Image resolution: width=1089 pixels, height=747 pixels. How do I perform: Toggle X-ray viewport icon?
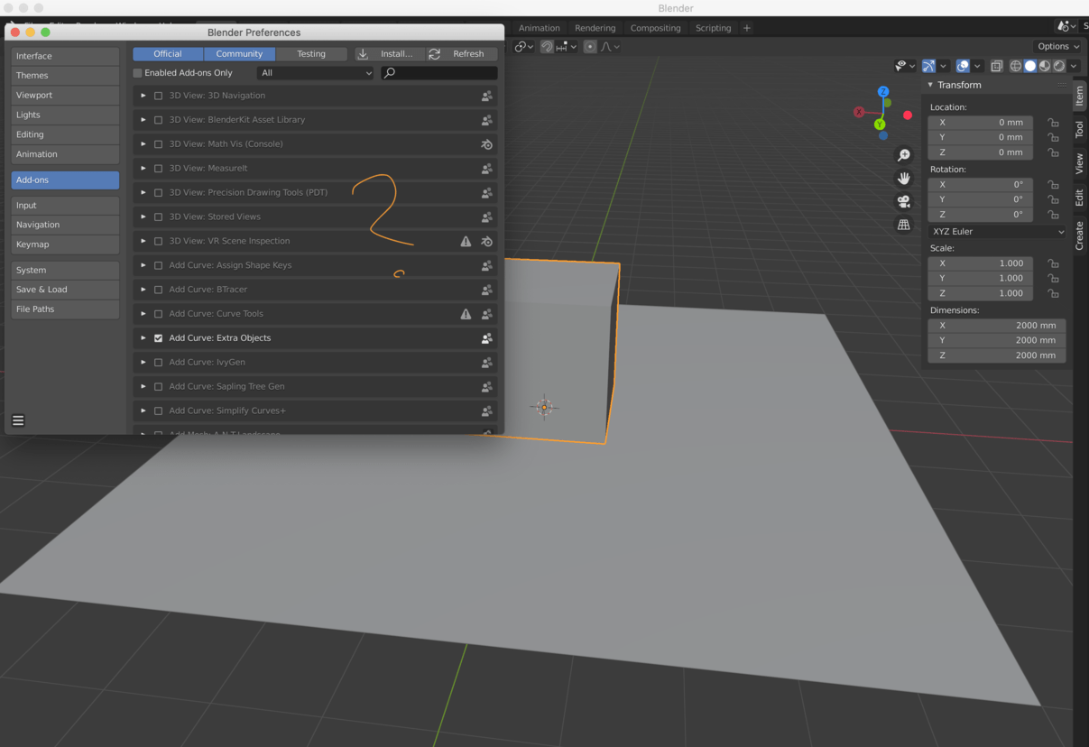pyautogui.click(x=996, y=66)
